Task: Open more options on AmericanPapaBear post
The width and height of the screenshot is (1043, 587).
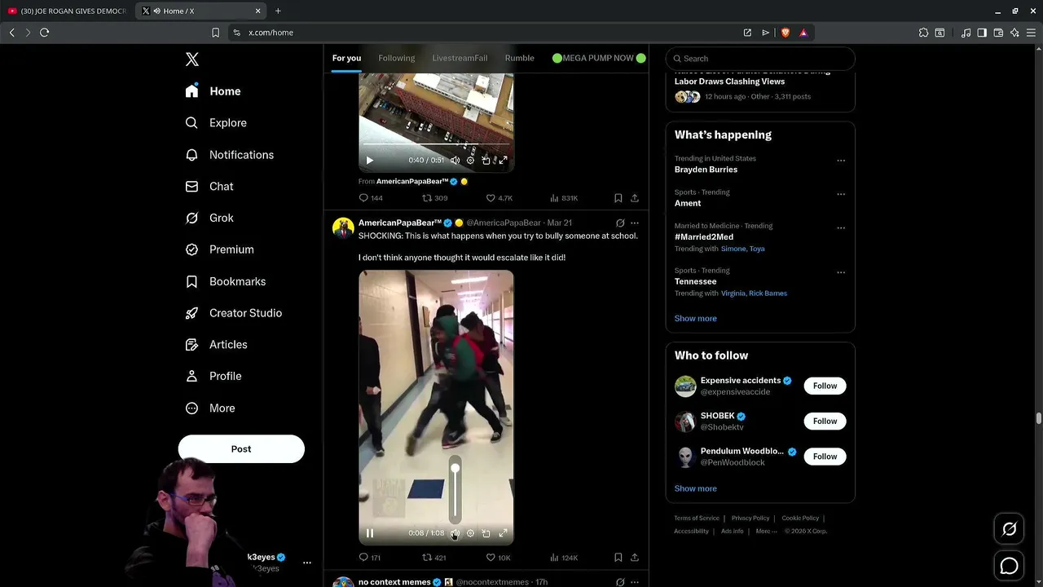Action: coord(635,223)
